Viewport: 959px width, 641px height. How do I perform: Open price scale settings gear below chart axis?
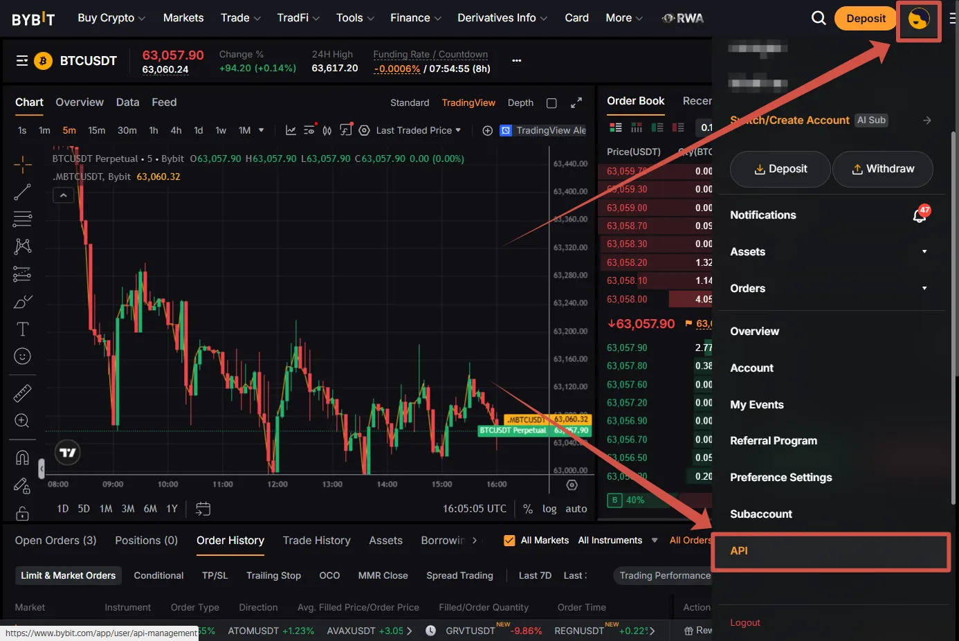[x=572, y=485]
